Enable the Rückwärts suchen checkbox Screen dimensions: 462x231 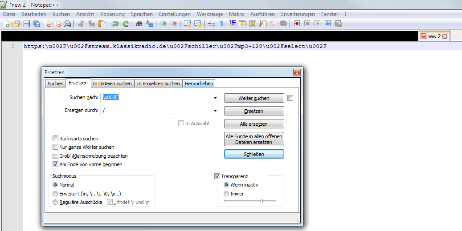(x=55, y=139)
